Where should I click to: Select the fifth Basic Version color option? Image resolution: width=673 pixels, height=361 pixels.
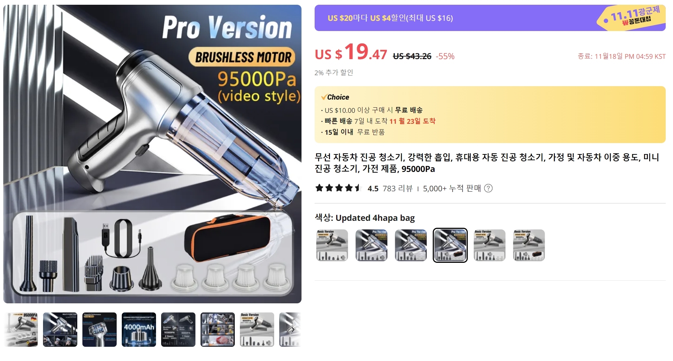[490, 245]
